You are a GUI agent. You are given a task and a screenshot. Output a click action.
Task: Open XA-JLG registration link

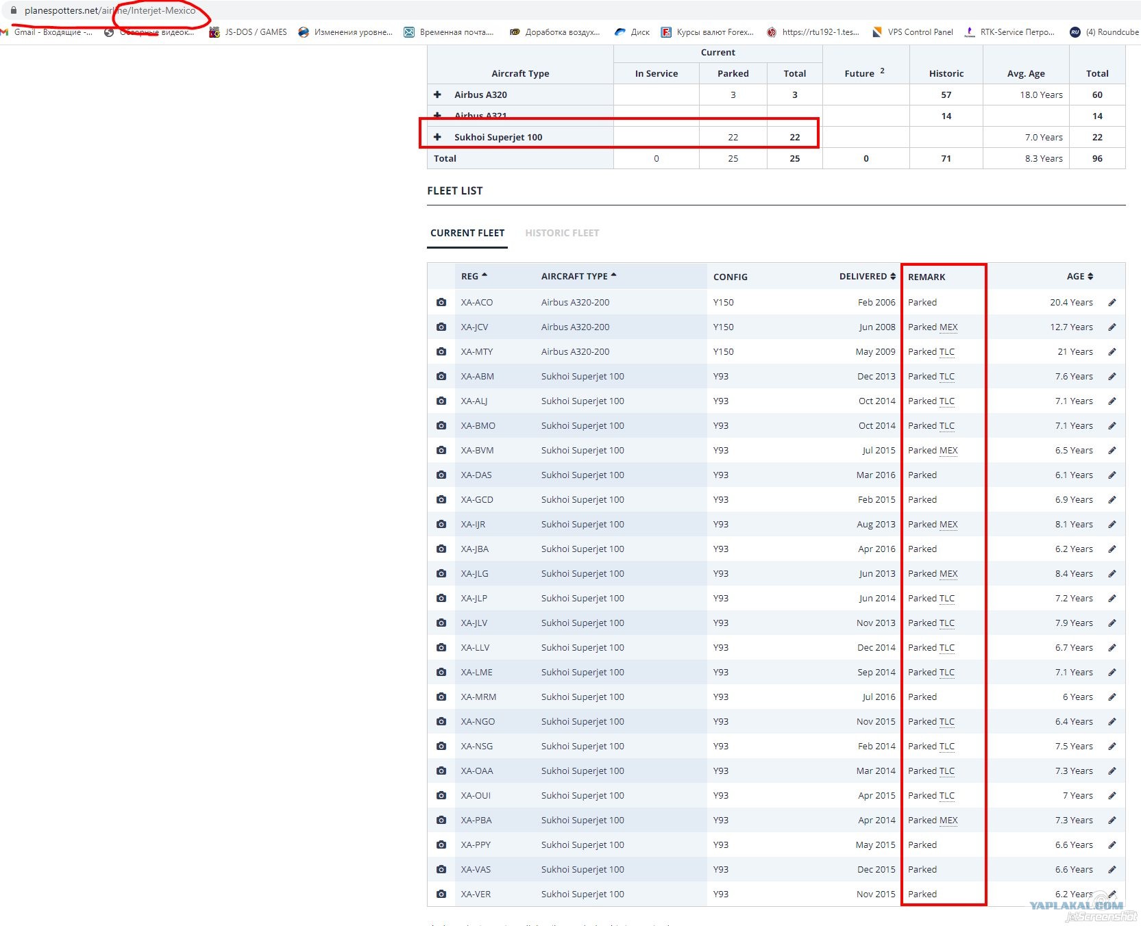(x=475, y=573)
